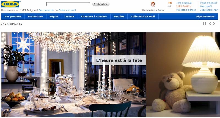The width and height of the screenshot is (220, 118).
Task: Click the IKEA logo
Action: (x=10, y=4)
